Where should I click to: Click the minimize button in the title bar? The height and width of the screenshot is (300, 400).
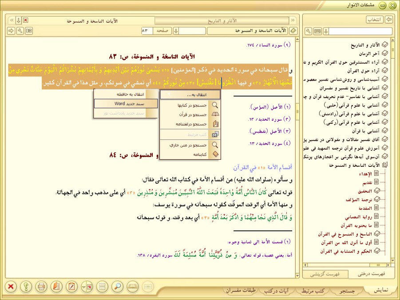click(382, 6)
